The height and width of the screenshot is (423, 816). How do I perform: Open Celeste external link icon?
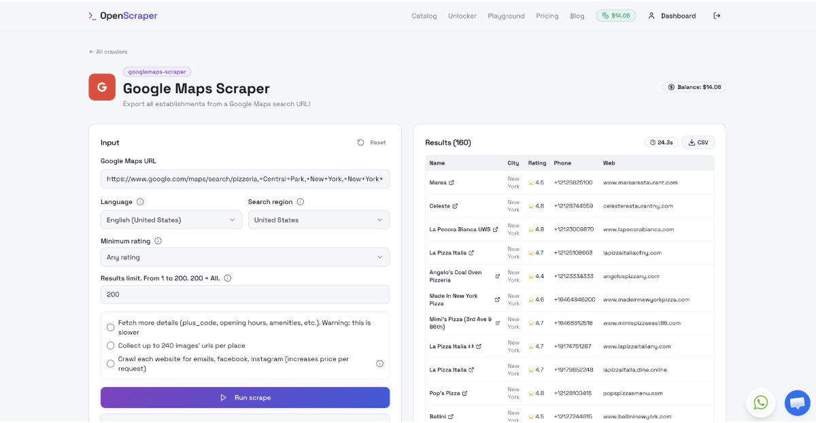455,206
